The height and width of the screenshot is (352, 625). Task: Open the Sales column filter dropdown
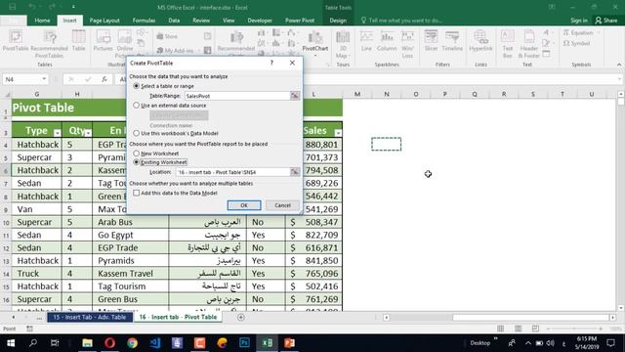[338, 133]
